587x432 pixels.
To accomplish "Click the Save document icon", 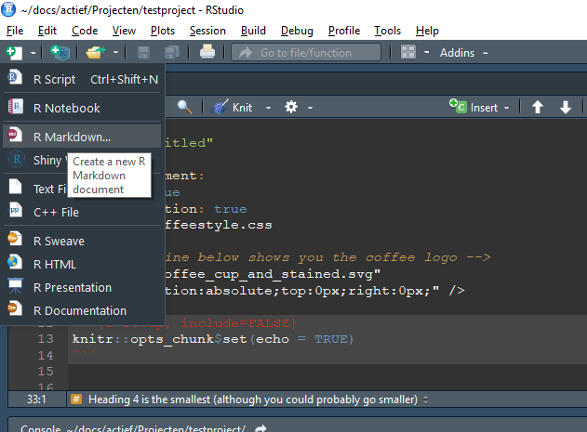I will click(x=143, y=52).
